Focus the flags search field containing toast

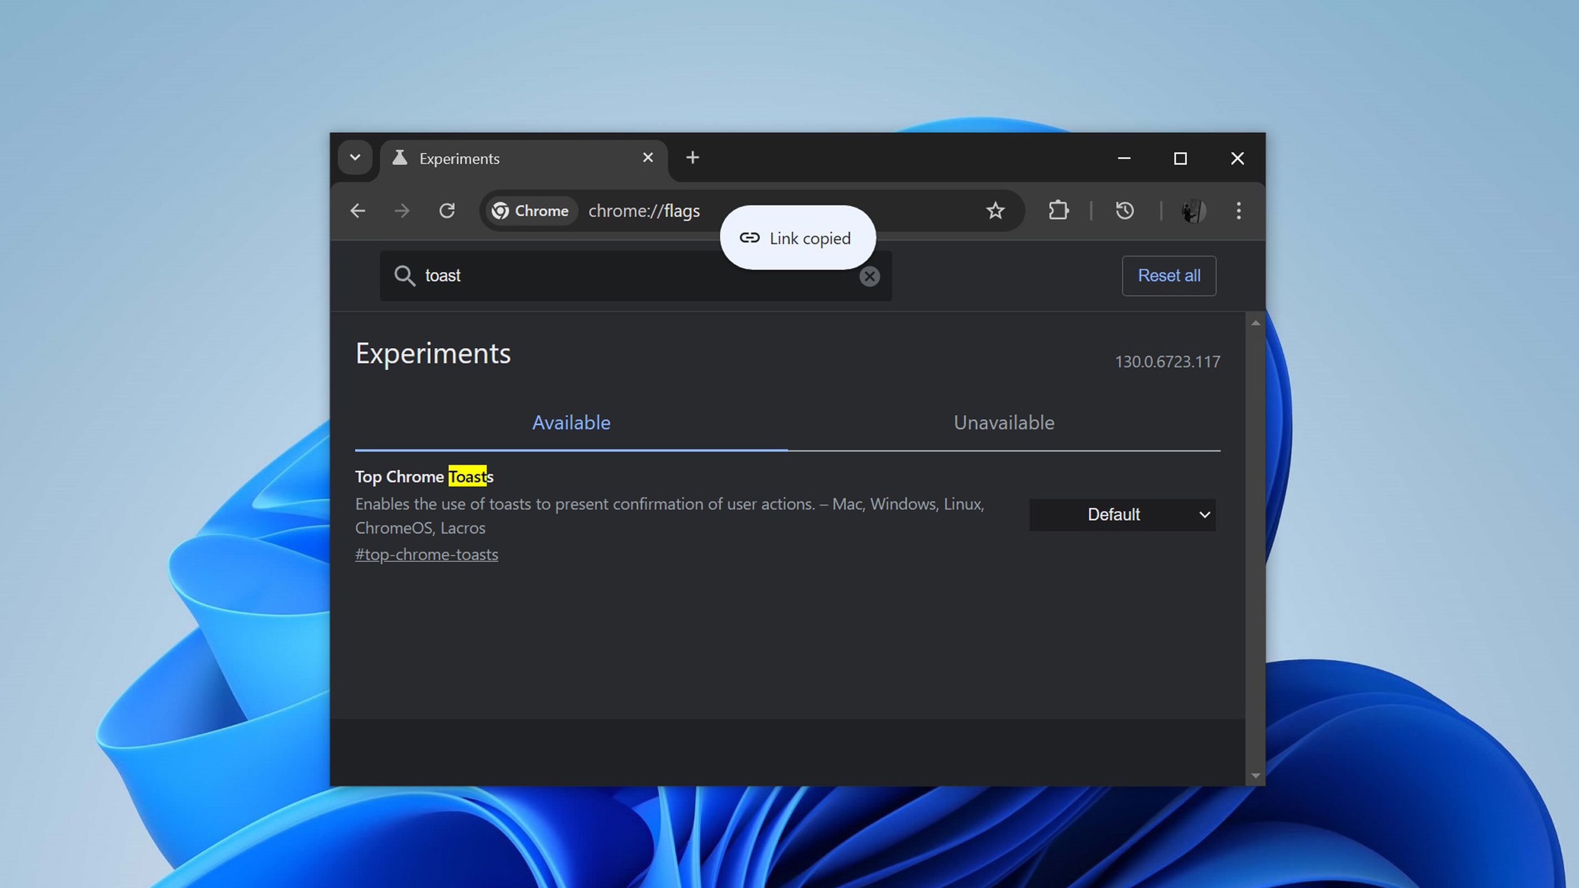point(636,276)
